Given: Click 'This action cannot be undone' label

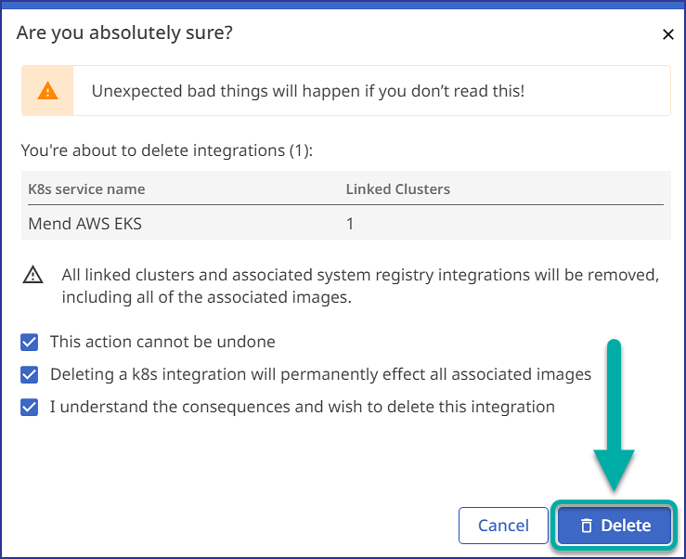Looking at the screenshot, I should (x=162, y=342).
